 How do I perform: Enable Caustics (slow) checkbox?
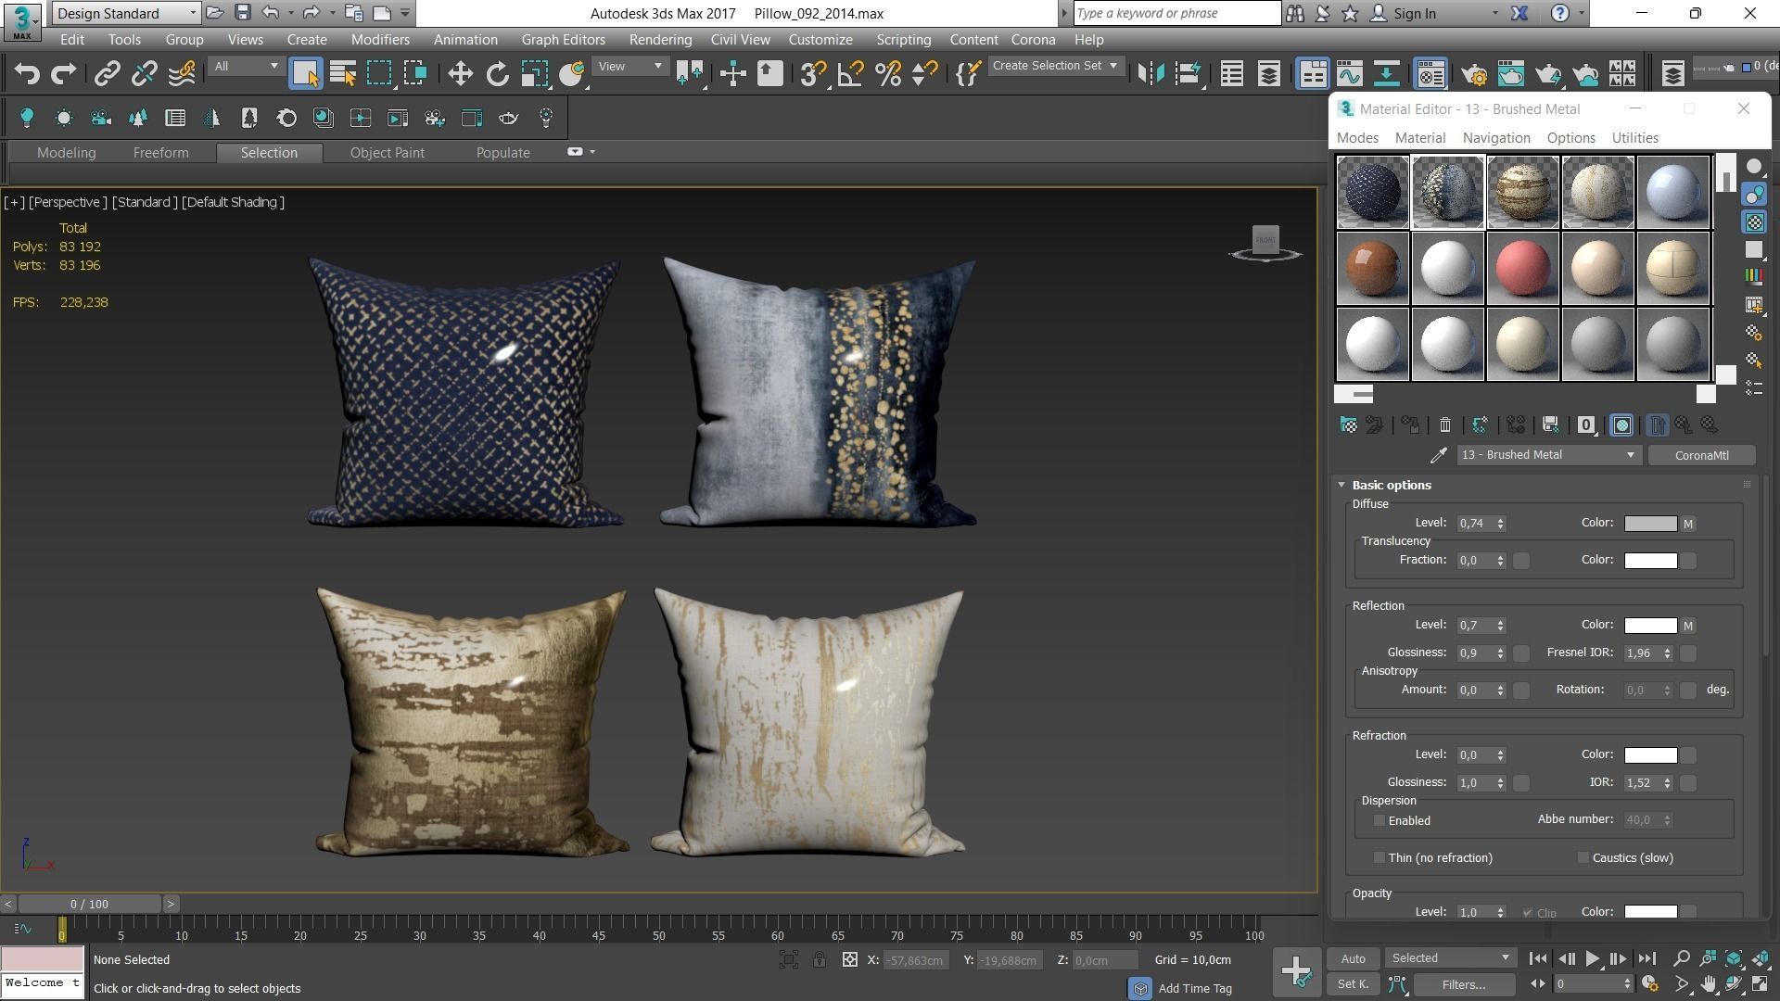click(x=1583, y=858)
